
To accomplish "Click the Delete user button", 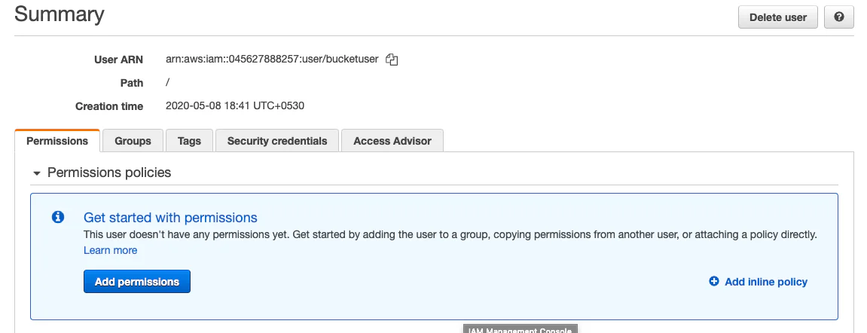I will click(778, 17).
